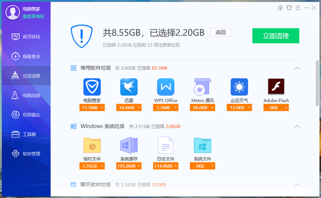Open the 12.0KB dropdown under 必应天气
The width and height of the screenshot is (321, 198).
point(239,108)
